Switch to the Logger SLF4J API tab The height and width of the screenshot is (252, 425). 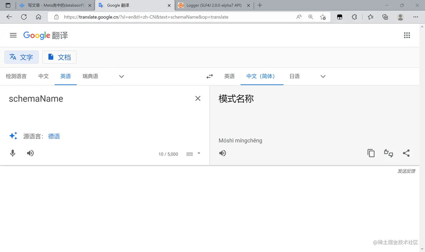[x=214, y=5]
